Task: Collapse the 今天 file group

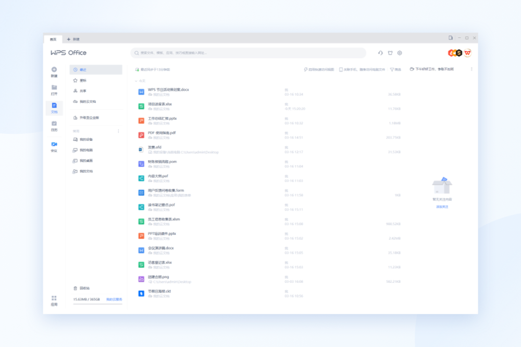Action: click(136, 81)
